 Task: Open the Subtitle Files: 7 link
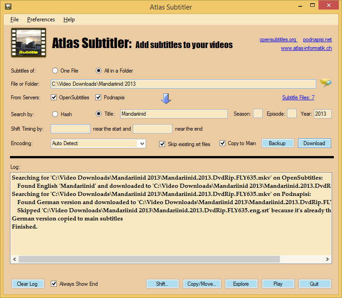pyautogui.click(x=298, y=98)
